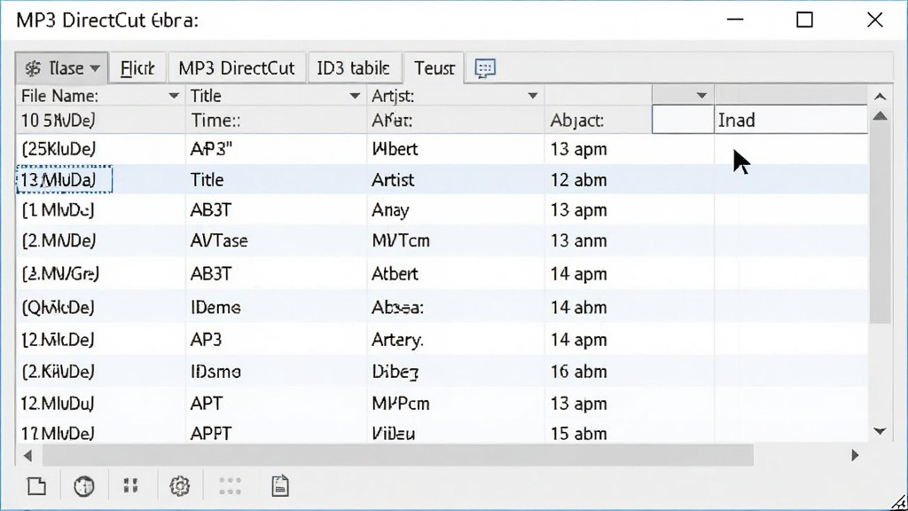Expand the Title column dropdown

click(355, 96)
